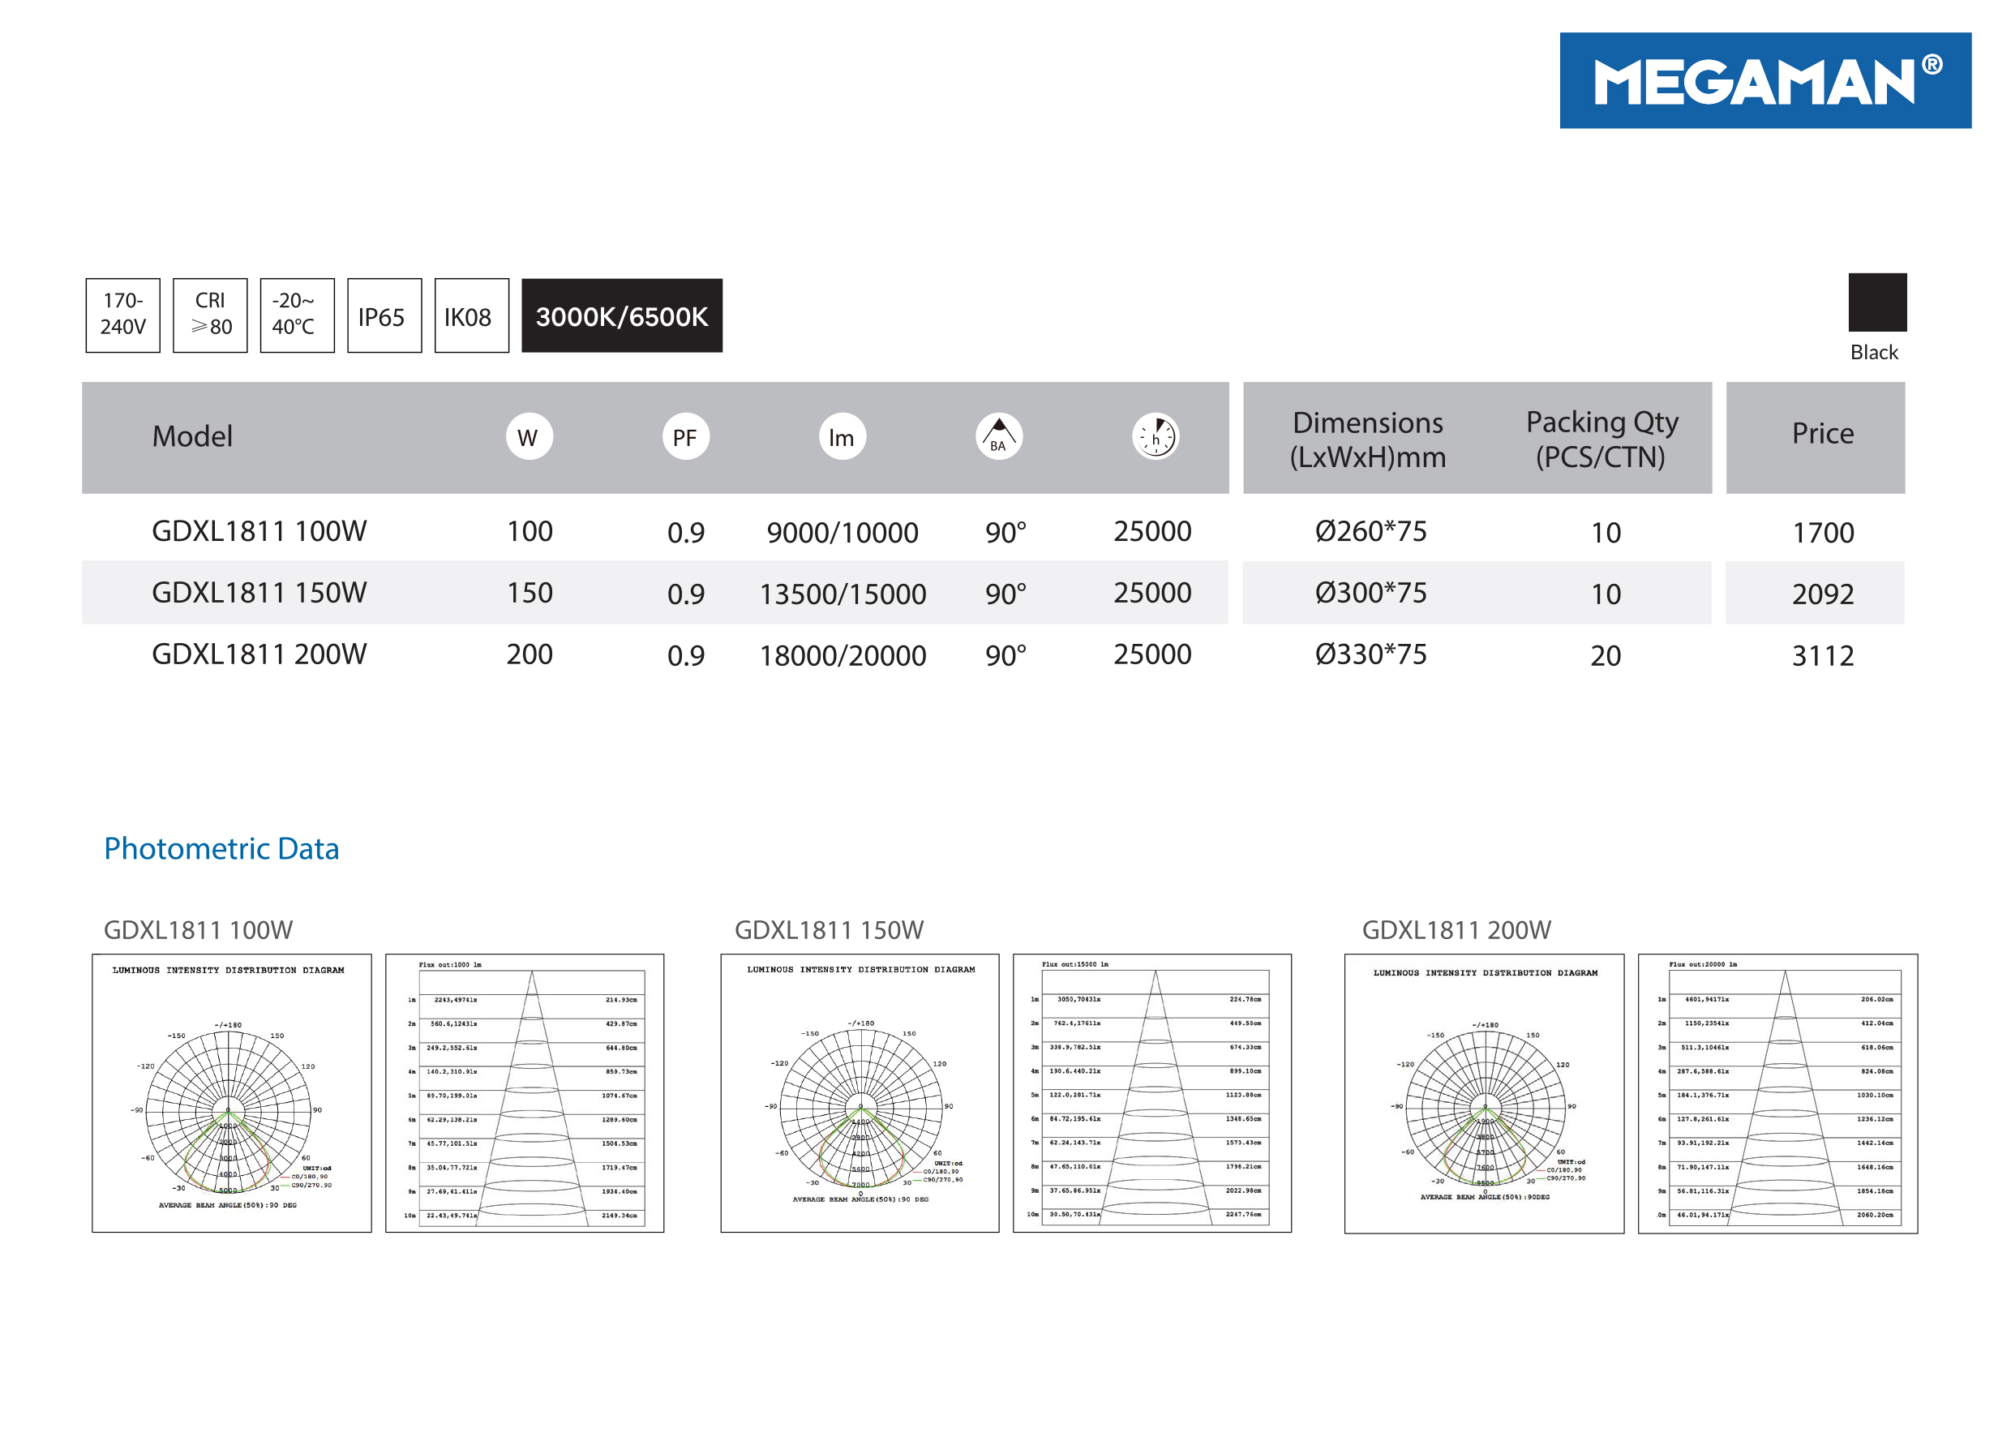Click the CRI ≥80 badge

tap(210, 315)
